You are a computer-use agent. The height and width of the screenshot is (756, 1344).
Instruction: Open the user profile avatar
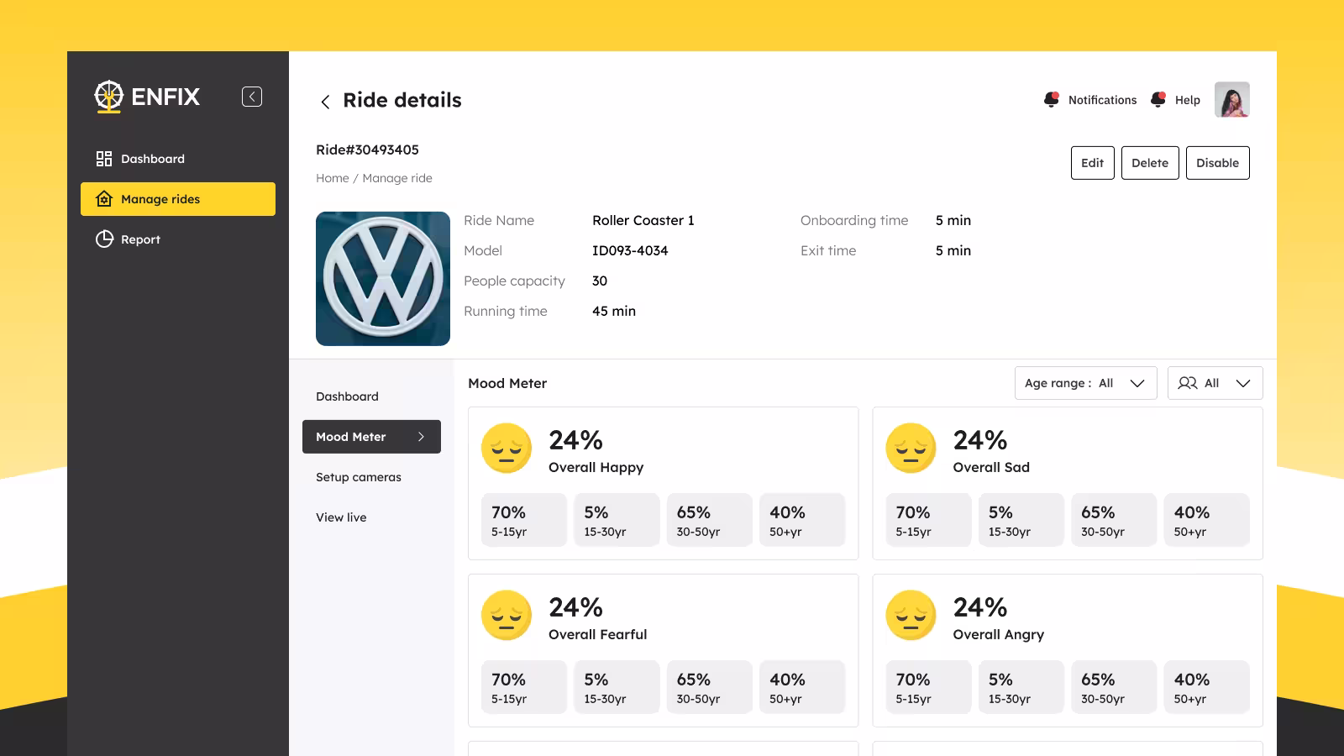(1232, 99)
